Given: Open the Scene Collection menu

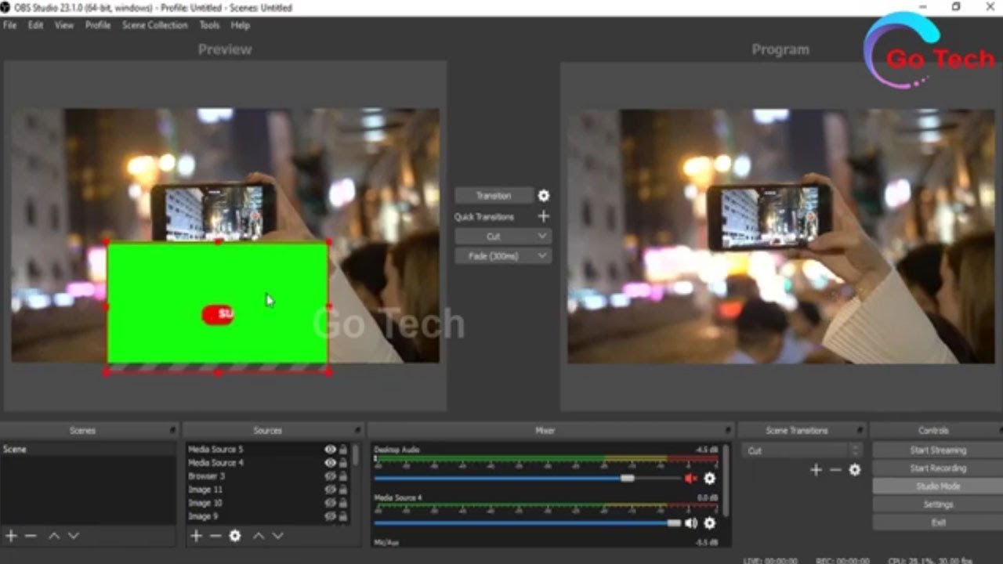Looking at the screenshot, I should pos(154,25).
